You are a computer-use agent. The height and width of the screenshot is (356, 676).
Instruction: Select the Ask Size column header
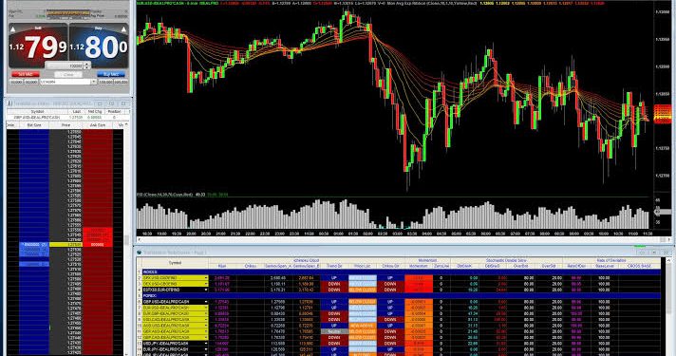tap(98, 125)
